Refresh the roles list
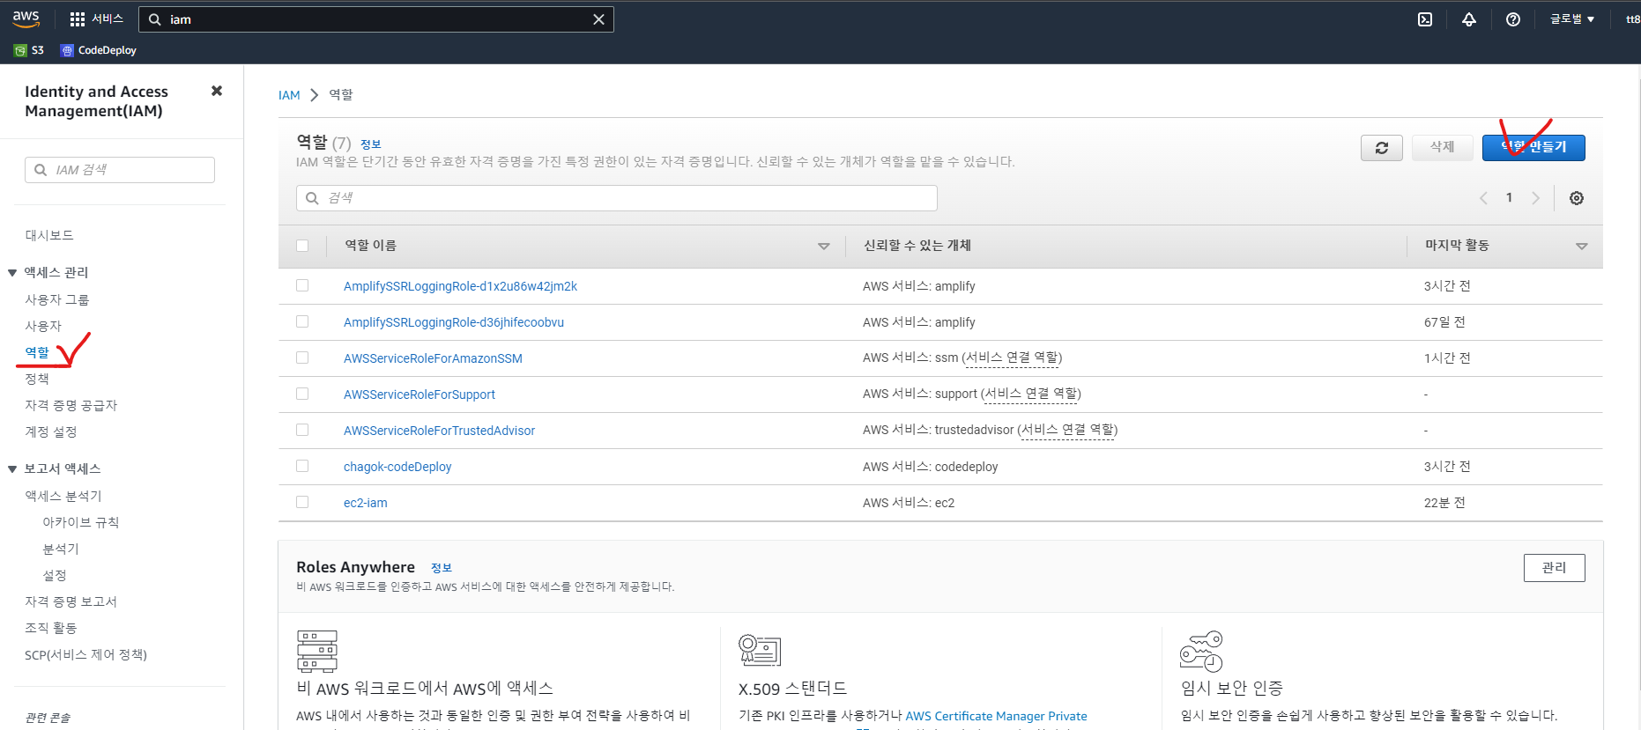 tap(1382, 147)
